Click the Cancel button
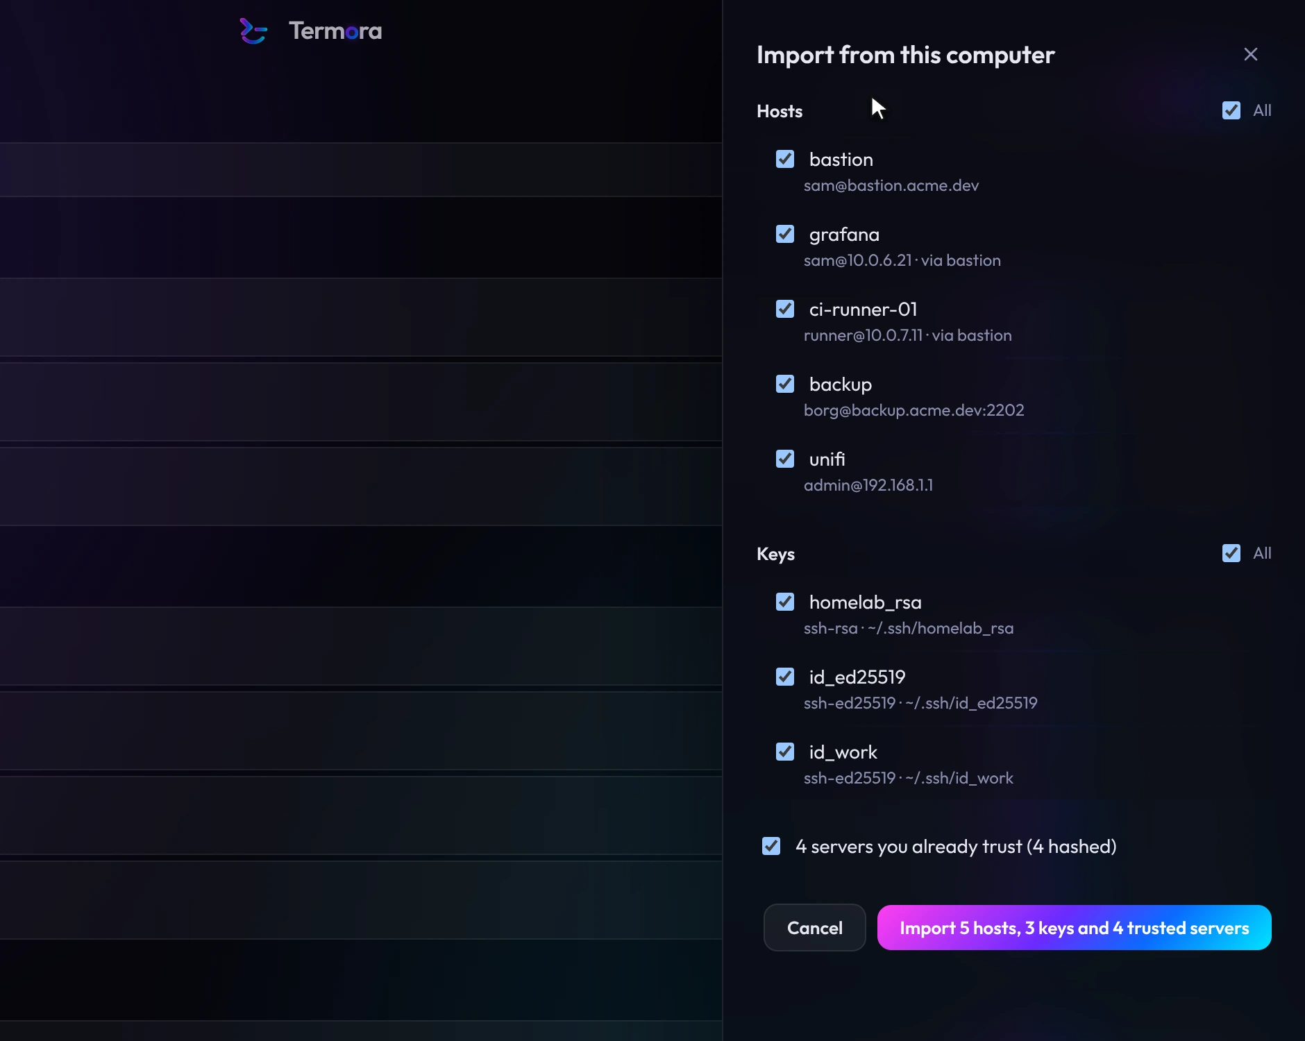1305x1041 pixels. [x=815, y=928]
